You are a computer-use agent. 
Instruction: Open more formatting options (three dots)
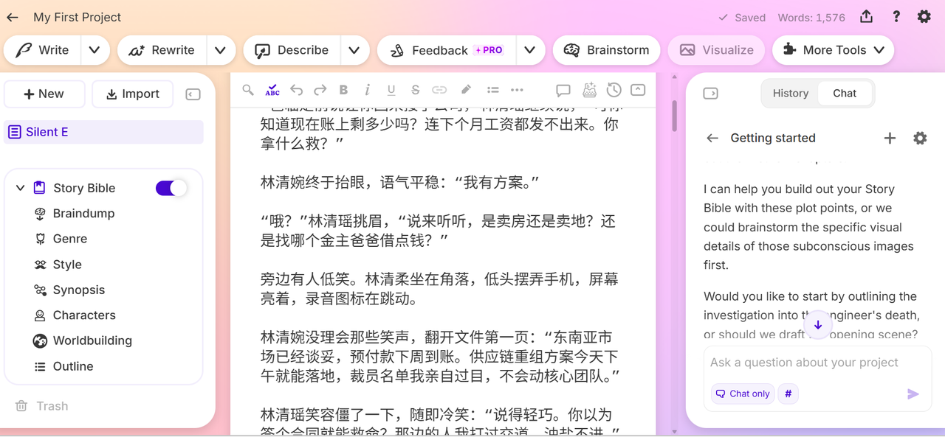517,90
